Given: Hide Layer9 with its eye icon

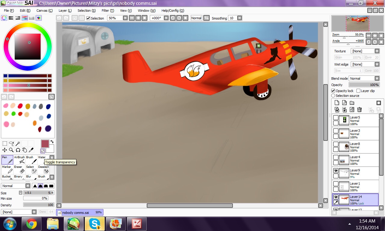Looking at the screenshot, I should pyautogui.click(x=336, y=171).
